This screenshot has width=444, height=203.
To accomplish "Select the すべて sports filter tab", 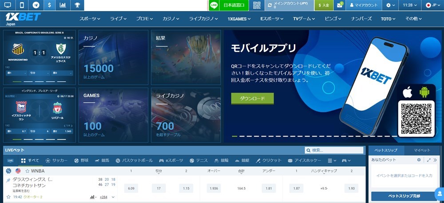I will pyautogui.click(x=30, y=160).
